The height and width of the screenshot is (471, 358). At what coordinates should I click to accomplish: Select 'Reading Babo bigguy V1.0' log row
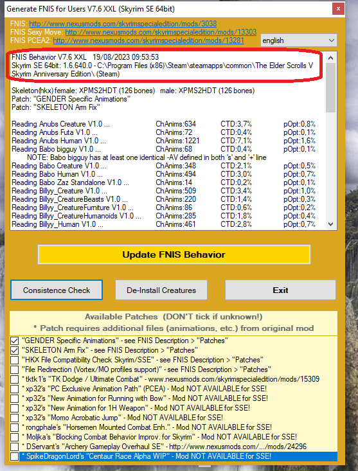pos(164,149)
